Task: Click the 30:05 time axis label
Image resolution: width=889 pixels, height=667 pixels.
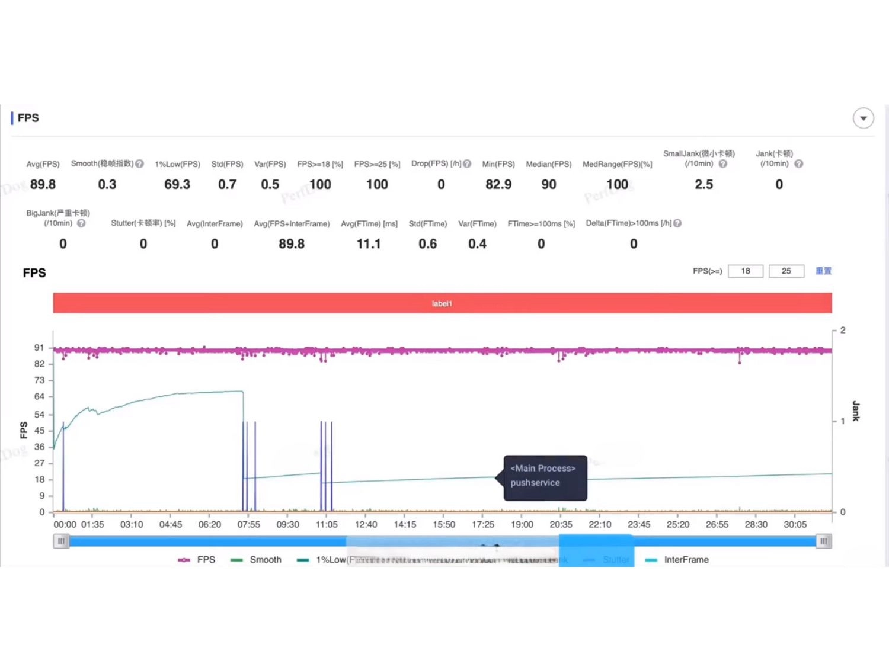Action: (795, 525)
